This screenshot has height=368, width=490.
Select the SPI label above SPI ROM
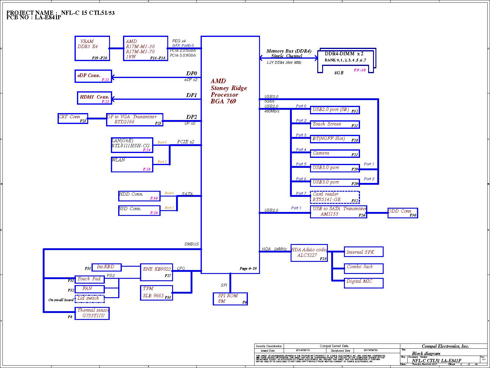(224, 285)
